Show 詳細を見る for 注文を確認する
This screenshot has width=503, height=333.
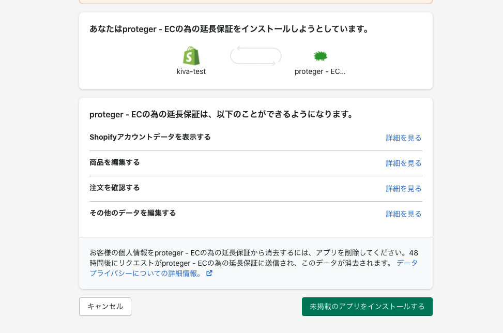click(404, 189)
